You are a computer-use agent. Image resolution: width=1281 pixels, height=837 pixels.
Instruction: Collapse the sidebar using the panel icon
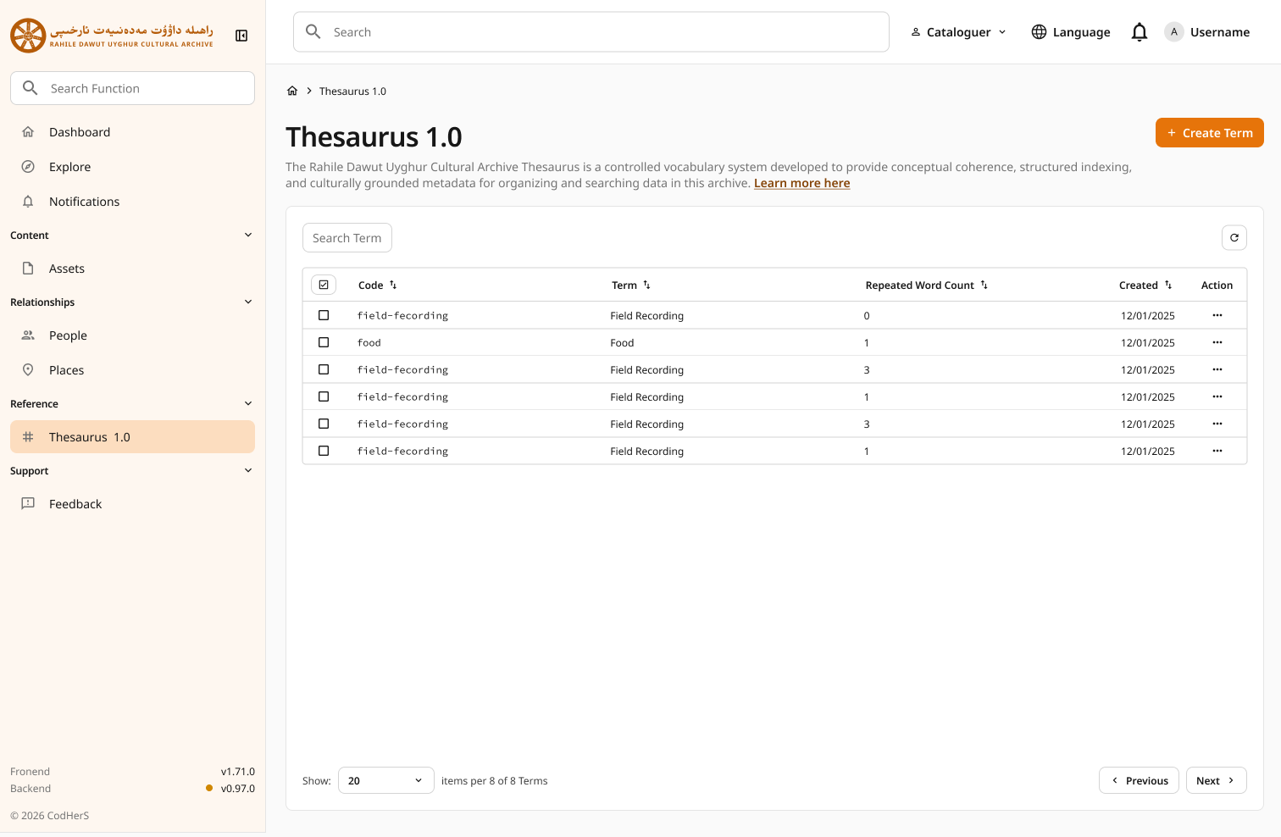tap(241, 35)
